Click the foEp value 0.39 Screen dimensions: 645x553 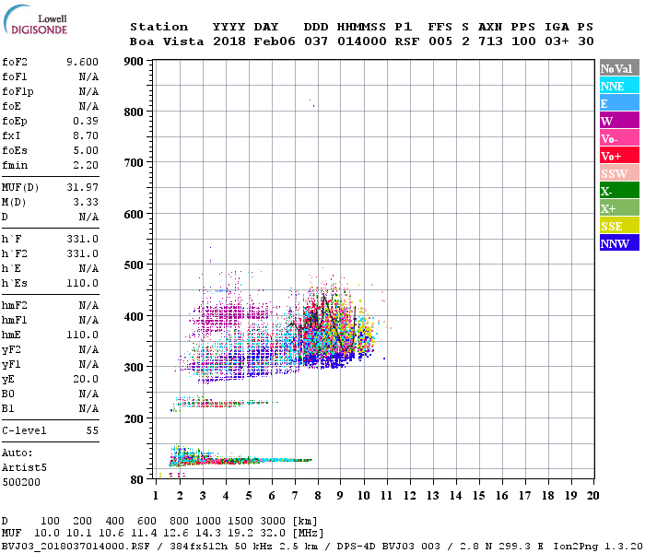(x=86, y=121)
